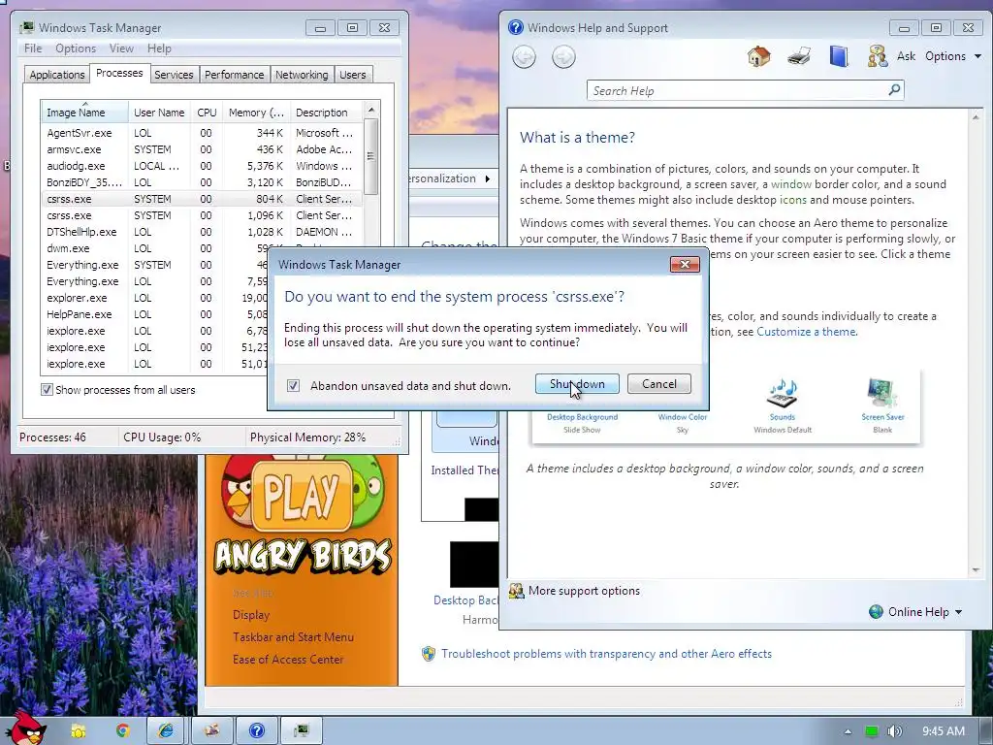
Task: Click Angry Birds start button on taskbar
Action: point(26,729)
